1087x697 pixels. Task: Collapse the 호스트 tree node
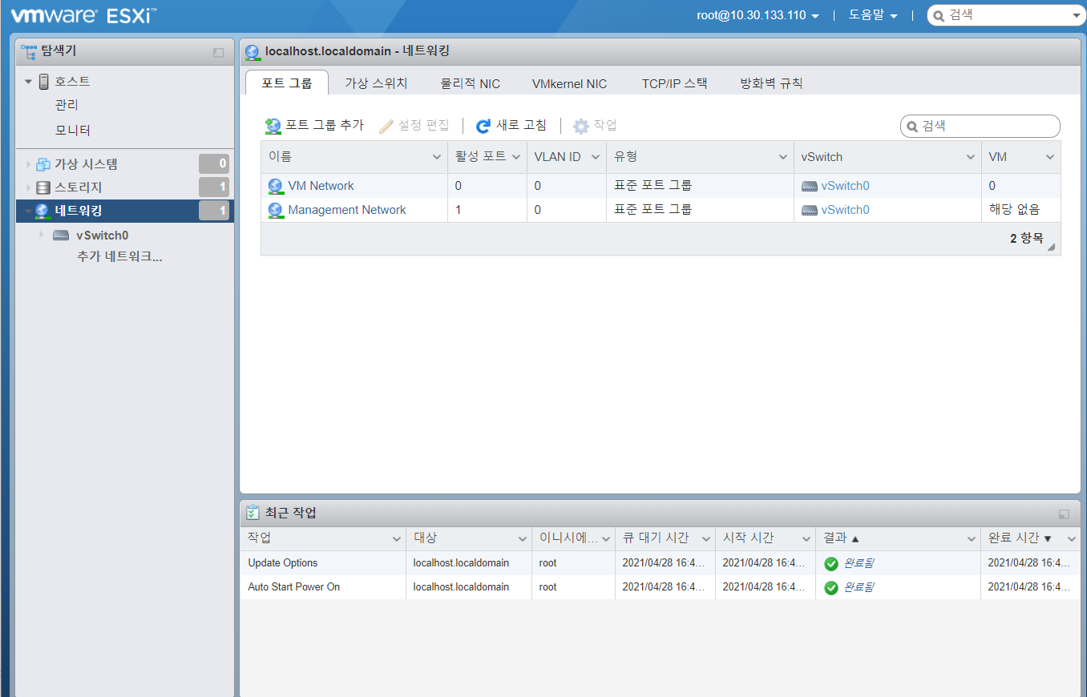(28, 82)
